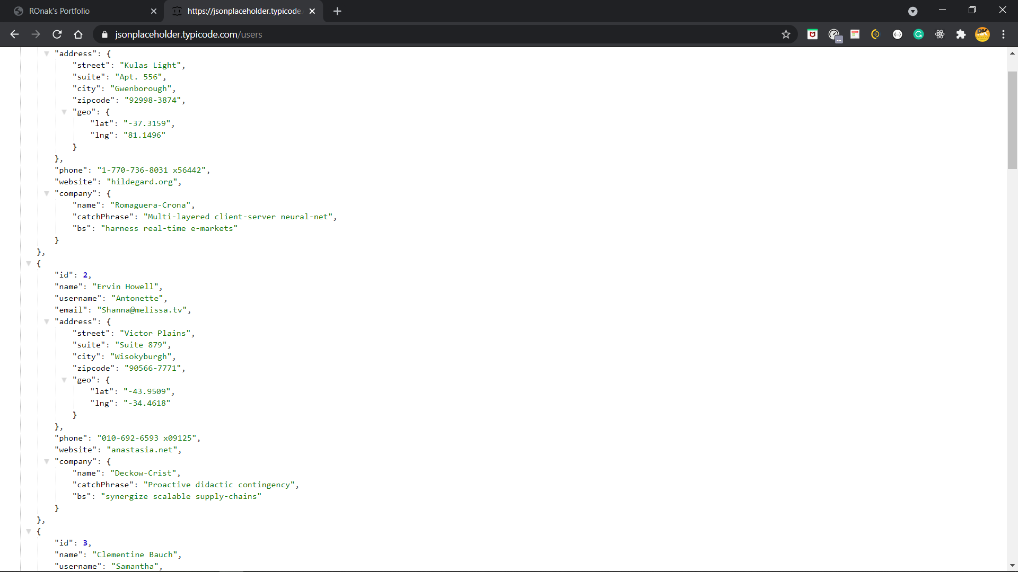
Task: Collapse the Deckow-Crist company object
Action: [47, 461]
